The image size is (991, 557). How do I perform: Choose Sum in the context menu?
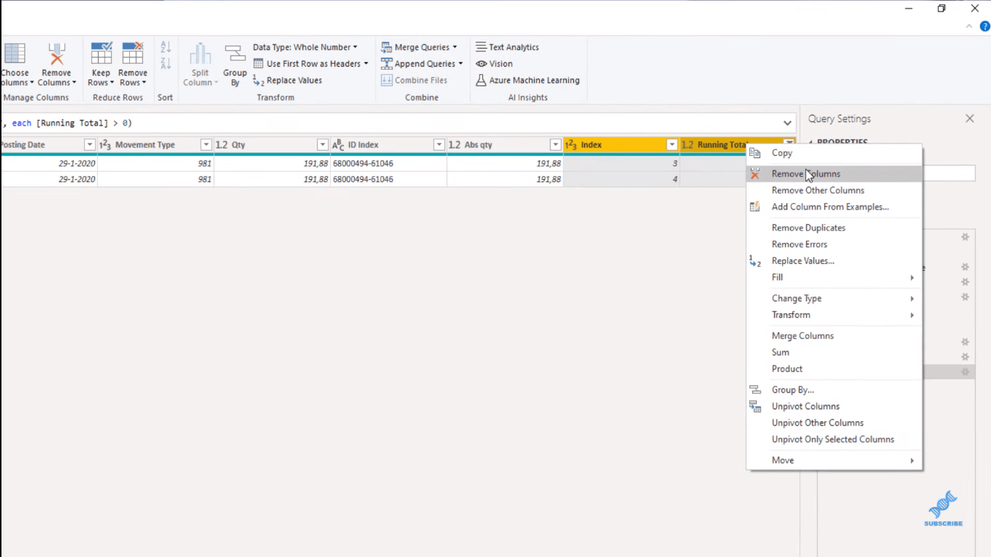(x=834, y=352)
